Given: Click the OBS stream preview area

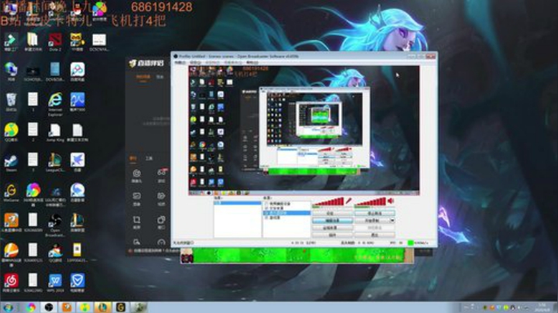Looking at the screenshot, I should [x=304, y=130].
